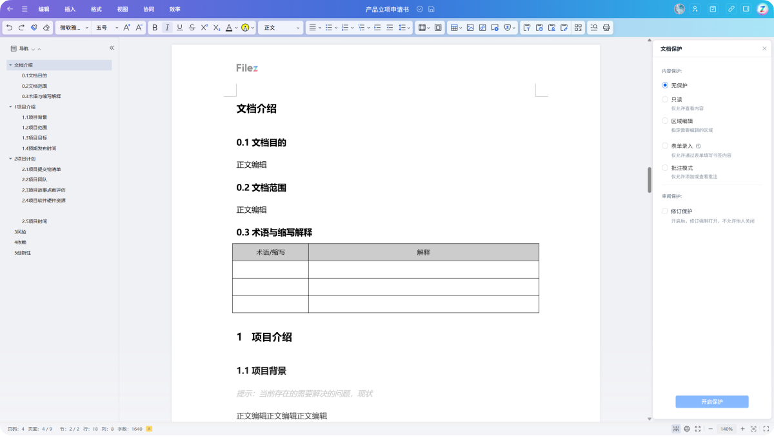The width and height of the screenshot is (774, 447).
Task: Collapse the navigation pane with the double arrows
Action: [x=111, y=47]
